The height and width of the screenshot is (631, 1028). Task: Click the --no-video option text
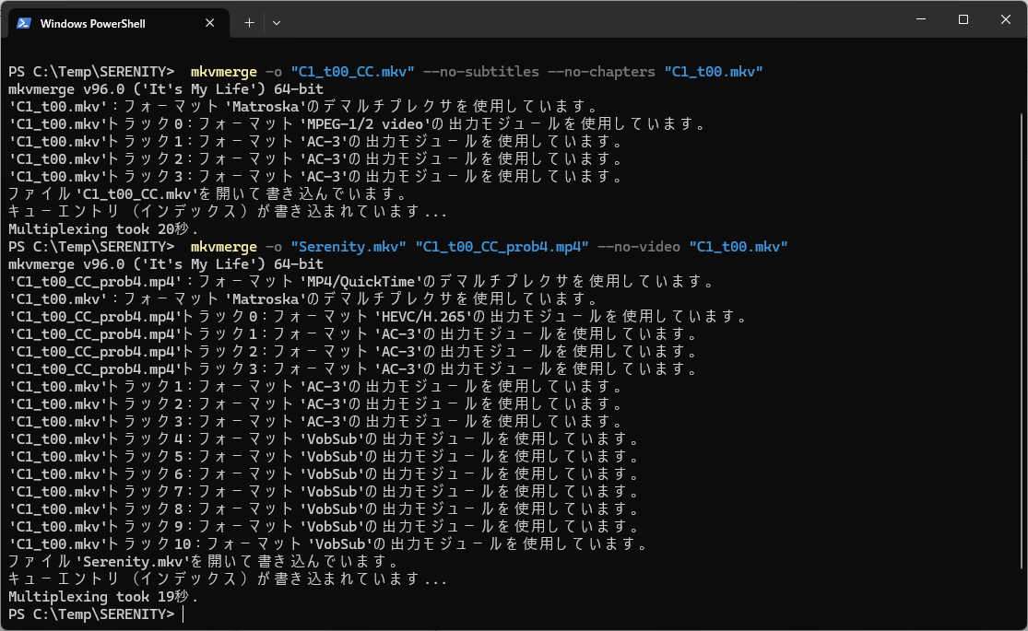pyautogui.click(x=639, y=247)
